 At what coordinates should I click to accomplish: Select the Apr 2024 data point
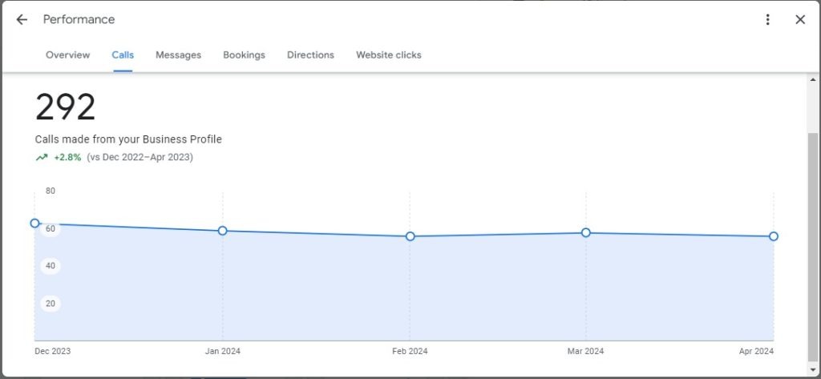point(774,236)
